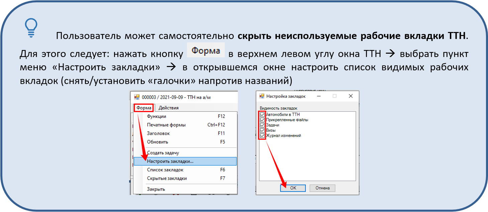
Task: Click the ТТН window title icon
Action: click(x=136, y=97)
